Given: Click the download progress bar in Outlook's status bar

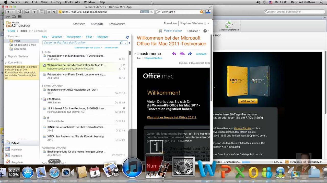Looking at the screenshot, I should [x=257, y=162].
